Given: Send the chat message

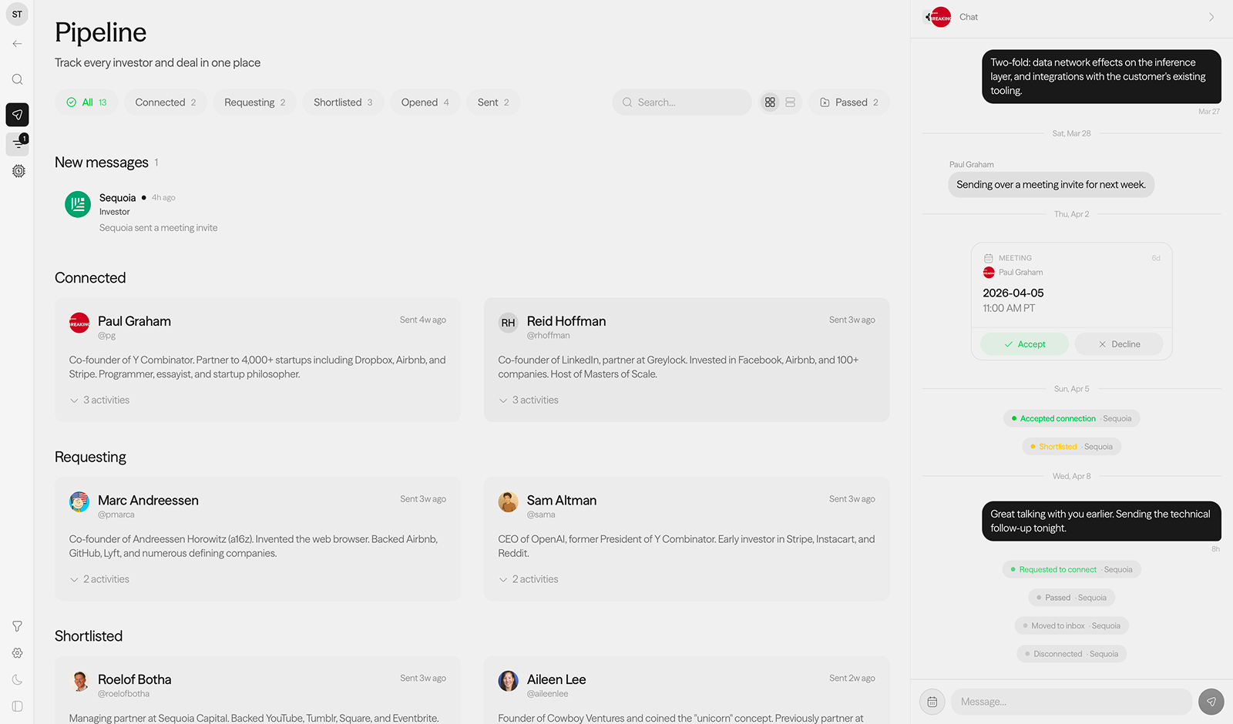Looking at the screenshot, I should pyautogui.click(x=1211, y=702).
